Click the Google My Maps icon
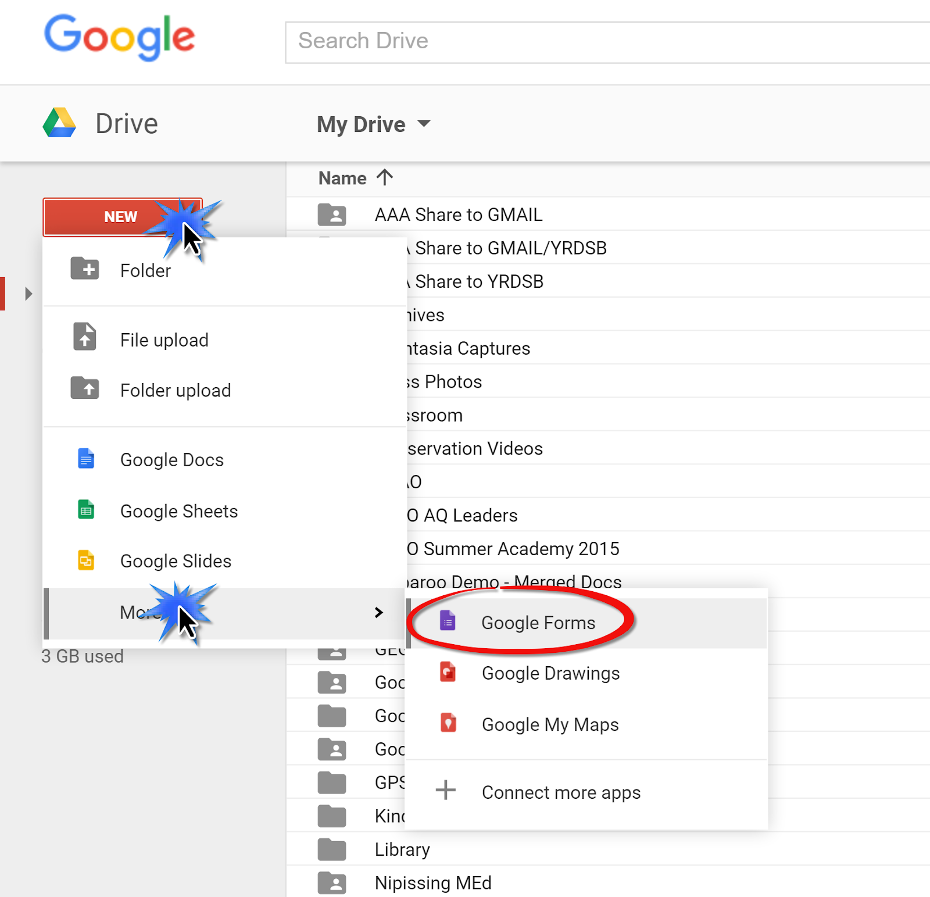Image resolution: width=930 pixels, height=897 pixels. (x=448, y=723)
